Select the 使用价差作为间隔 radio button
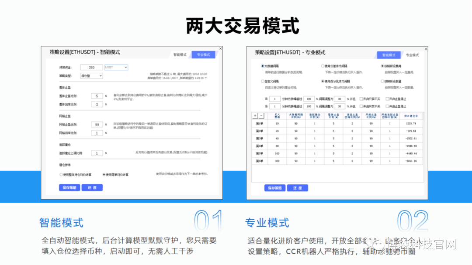The width and height of the screenshot is (472, 265). pos(323,65)
